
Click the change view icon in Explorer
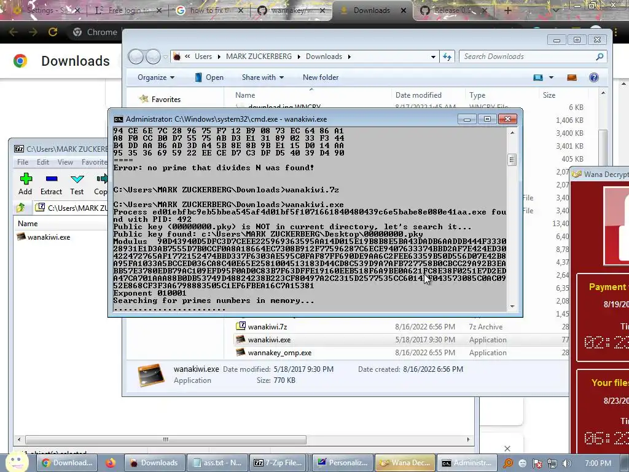(538, 77)
